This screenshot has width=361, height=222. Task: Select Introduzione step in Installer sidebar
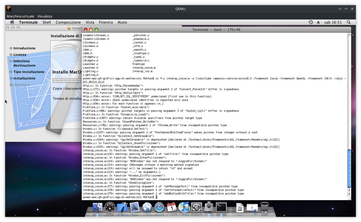click(24, 48)
